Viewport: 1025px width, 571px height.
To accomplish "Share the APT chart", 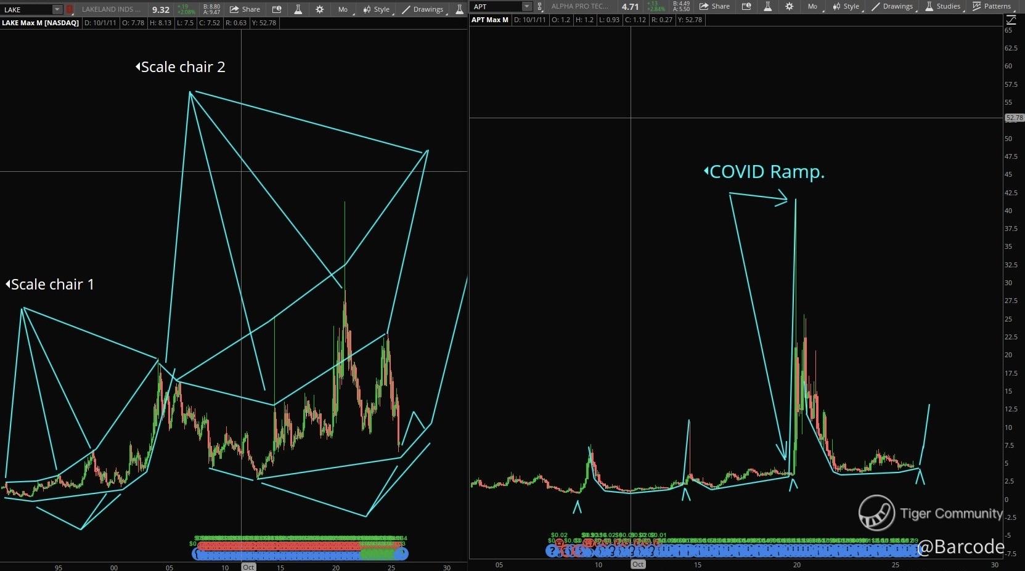I will click(x=714, y=6).
